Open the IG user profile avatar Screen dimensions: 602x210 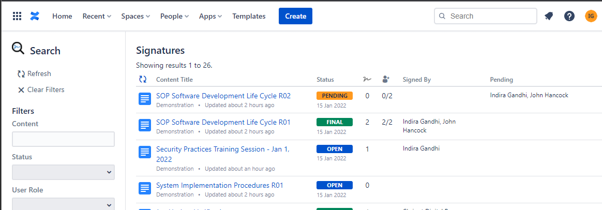pyautogui.click(x=591, y=16)
